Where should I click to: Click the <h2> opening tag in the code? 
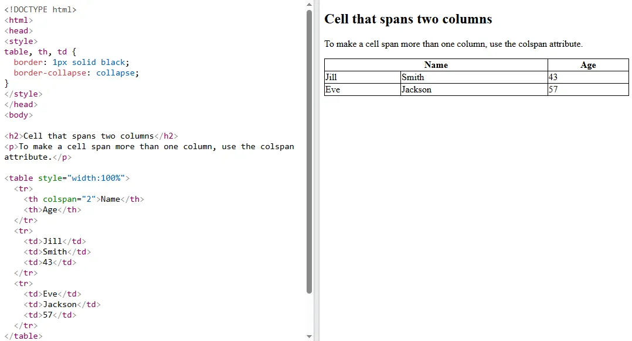coord(13,136)
